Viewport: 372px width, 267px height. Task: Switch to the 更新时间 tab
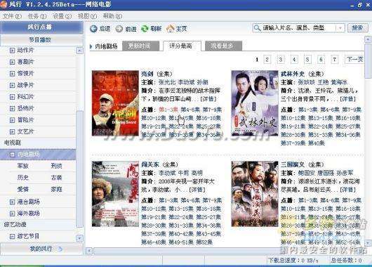tap(140, 46)
